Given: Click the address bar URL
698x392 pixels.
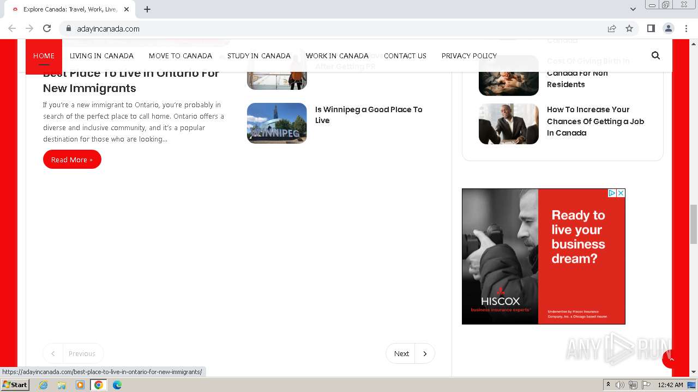Looking at the screenshot, I should [108, 28].
